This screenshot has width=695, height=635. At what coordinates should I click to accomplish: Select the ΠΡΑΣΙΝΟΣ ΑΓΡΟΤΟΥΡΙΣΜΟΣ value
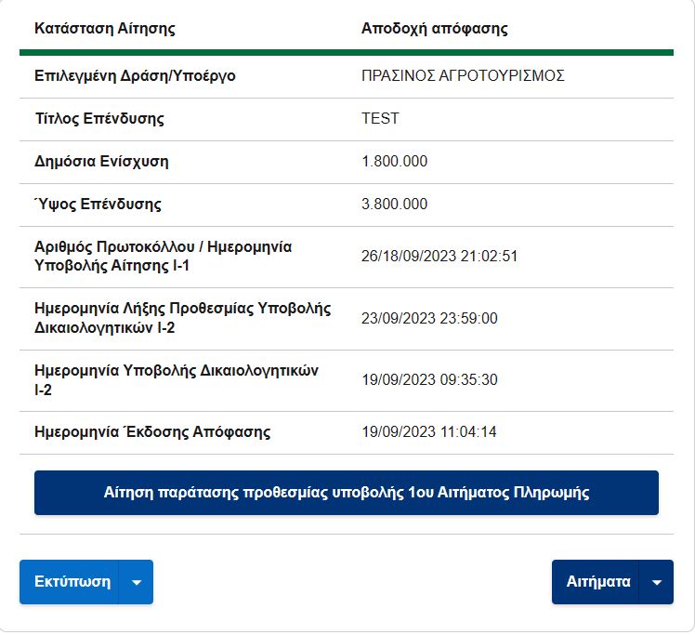click(x=463, y=76)
